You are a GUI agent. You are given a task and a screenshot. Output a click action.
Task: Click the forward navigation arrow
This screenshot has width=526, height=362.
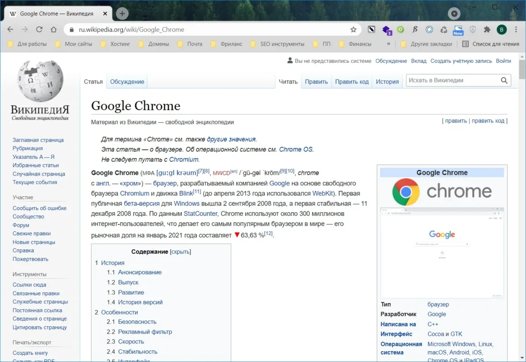[x=25, y=29]
